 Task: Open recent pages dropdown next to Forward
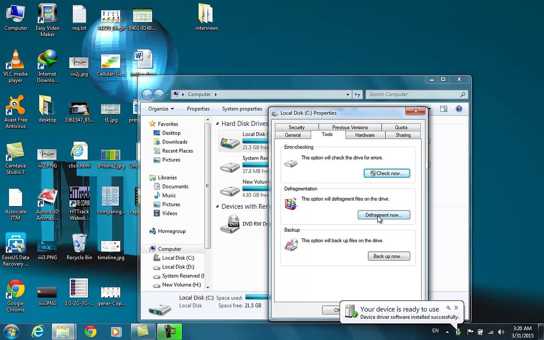pos(167,94)
